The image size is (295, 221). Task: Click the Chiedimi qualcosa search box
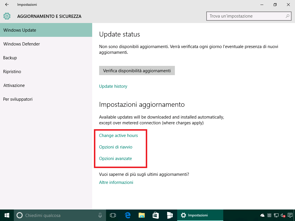[x=60, y=215]
